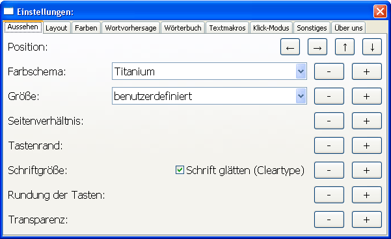Open the Wortvorhersage tab
The height and width of the screenshot is (239, 391).
[131, 28]
